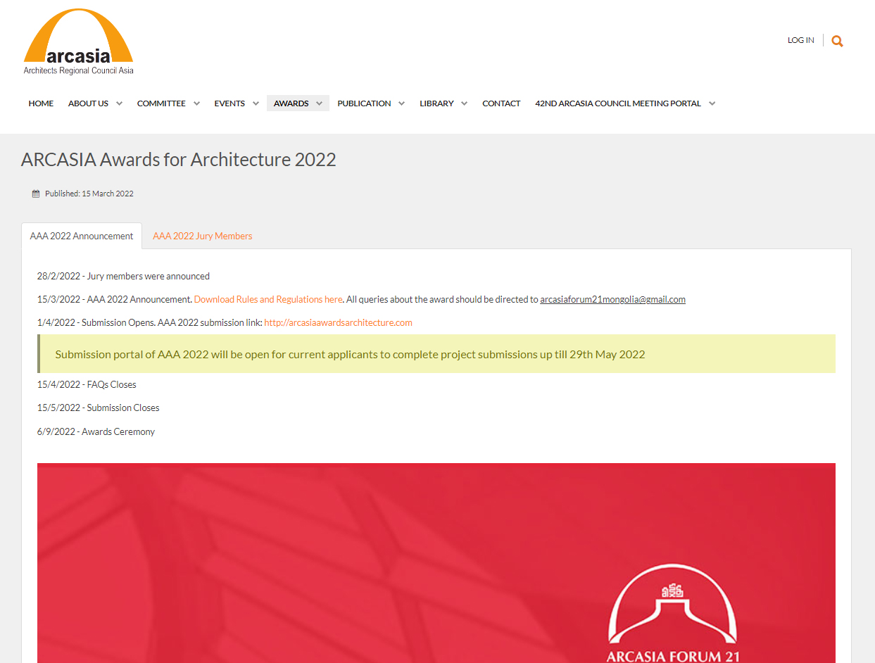Click the ARCASIA Awards for Architecture 2022 heading
This screenshot has height=663, width=875.
pyautogui.click(x=179, y=160)
